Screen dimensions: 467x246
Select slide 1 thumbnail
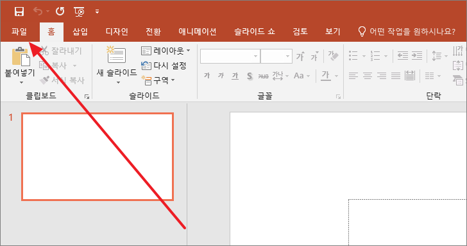98,157
